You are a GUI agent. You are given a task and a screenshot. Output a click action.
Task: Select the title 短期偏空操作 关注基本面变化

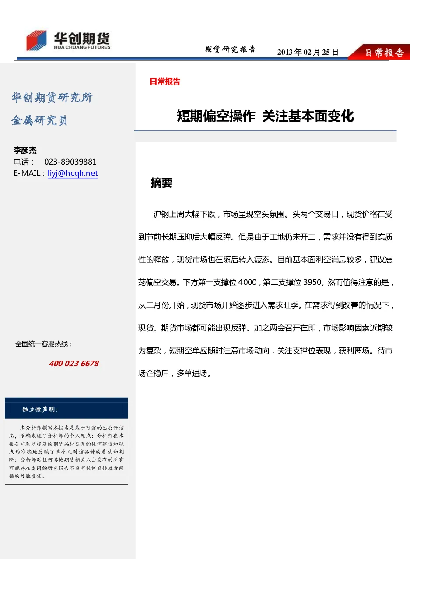(x=265, y=116)
